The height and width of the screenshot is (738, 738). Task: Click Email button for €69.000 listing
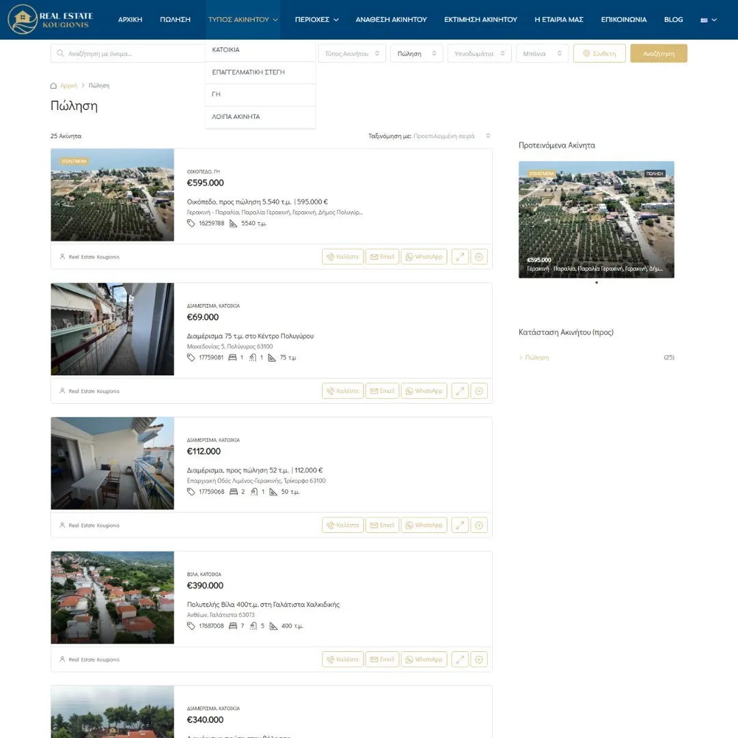click(382, 391)
